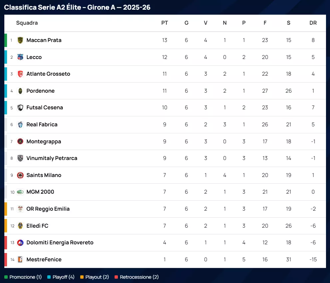Screen dimensions: 330x283
Task: Click the Lecco team logo
Action: (20, 57)
